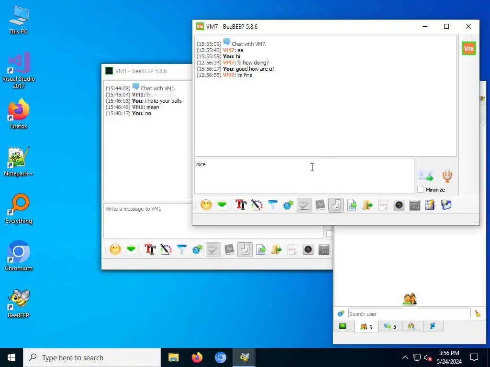Send the message with the green arrow button
490x367 pixels.
click(426, 176)
